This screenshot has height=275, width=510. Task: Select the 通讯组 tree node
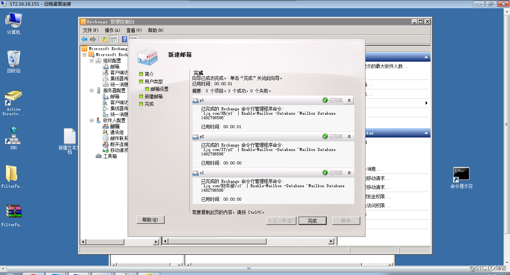[117, 132]
